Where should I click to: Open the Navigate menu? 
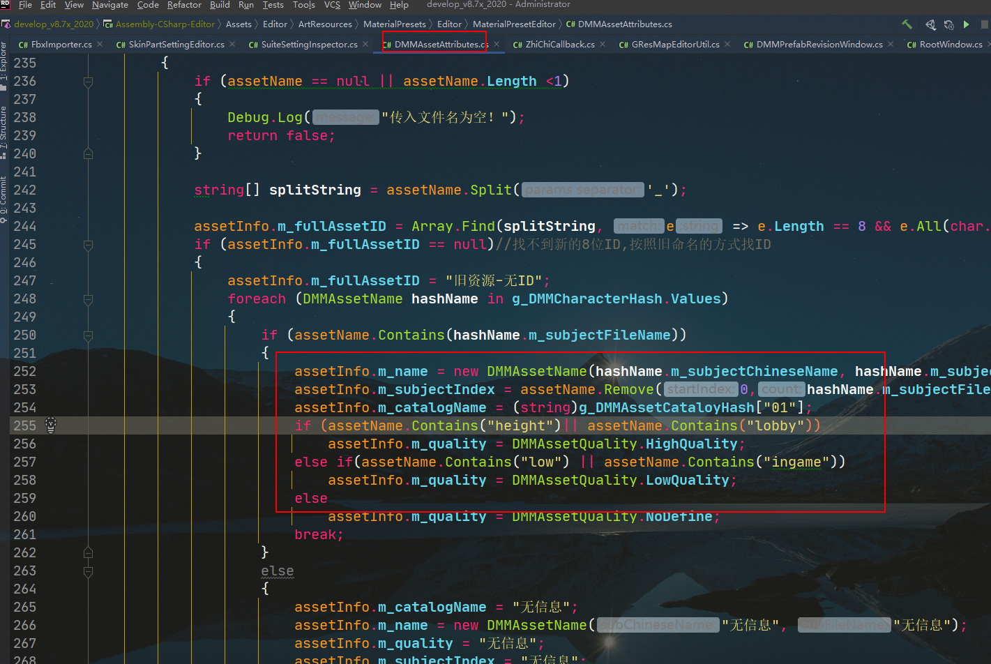point(110,4)
